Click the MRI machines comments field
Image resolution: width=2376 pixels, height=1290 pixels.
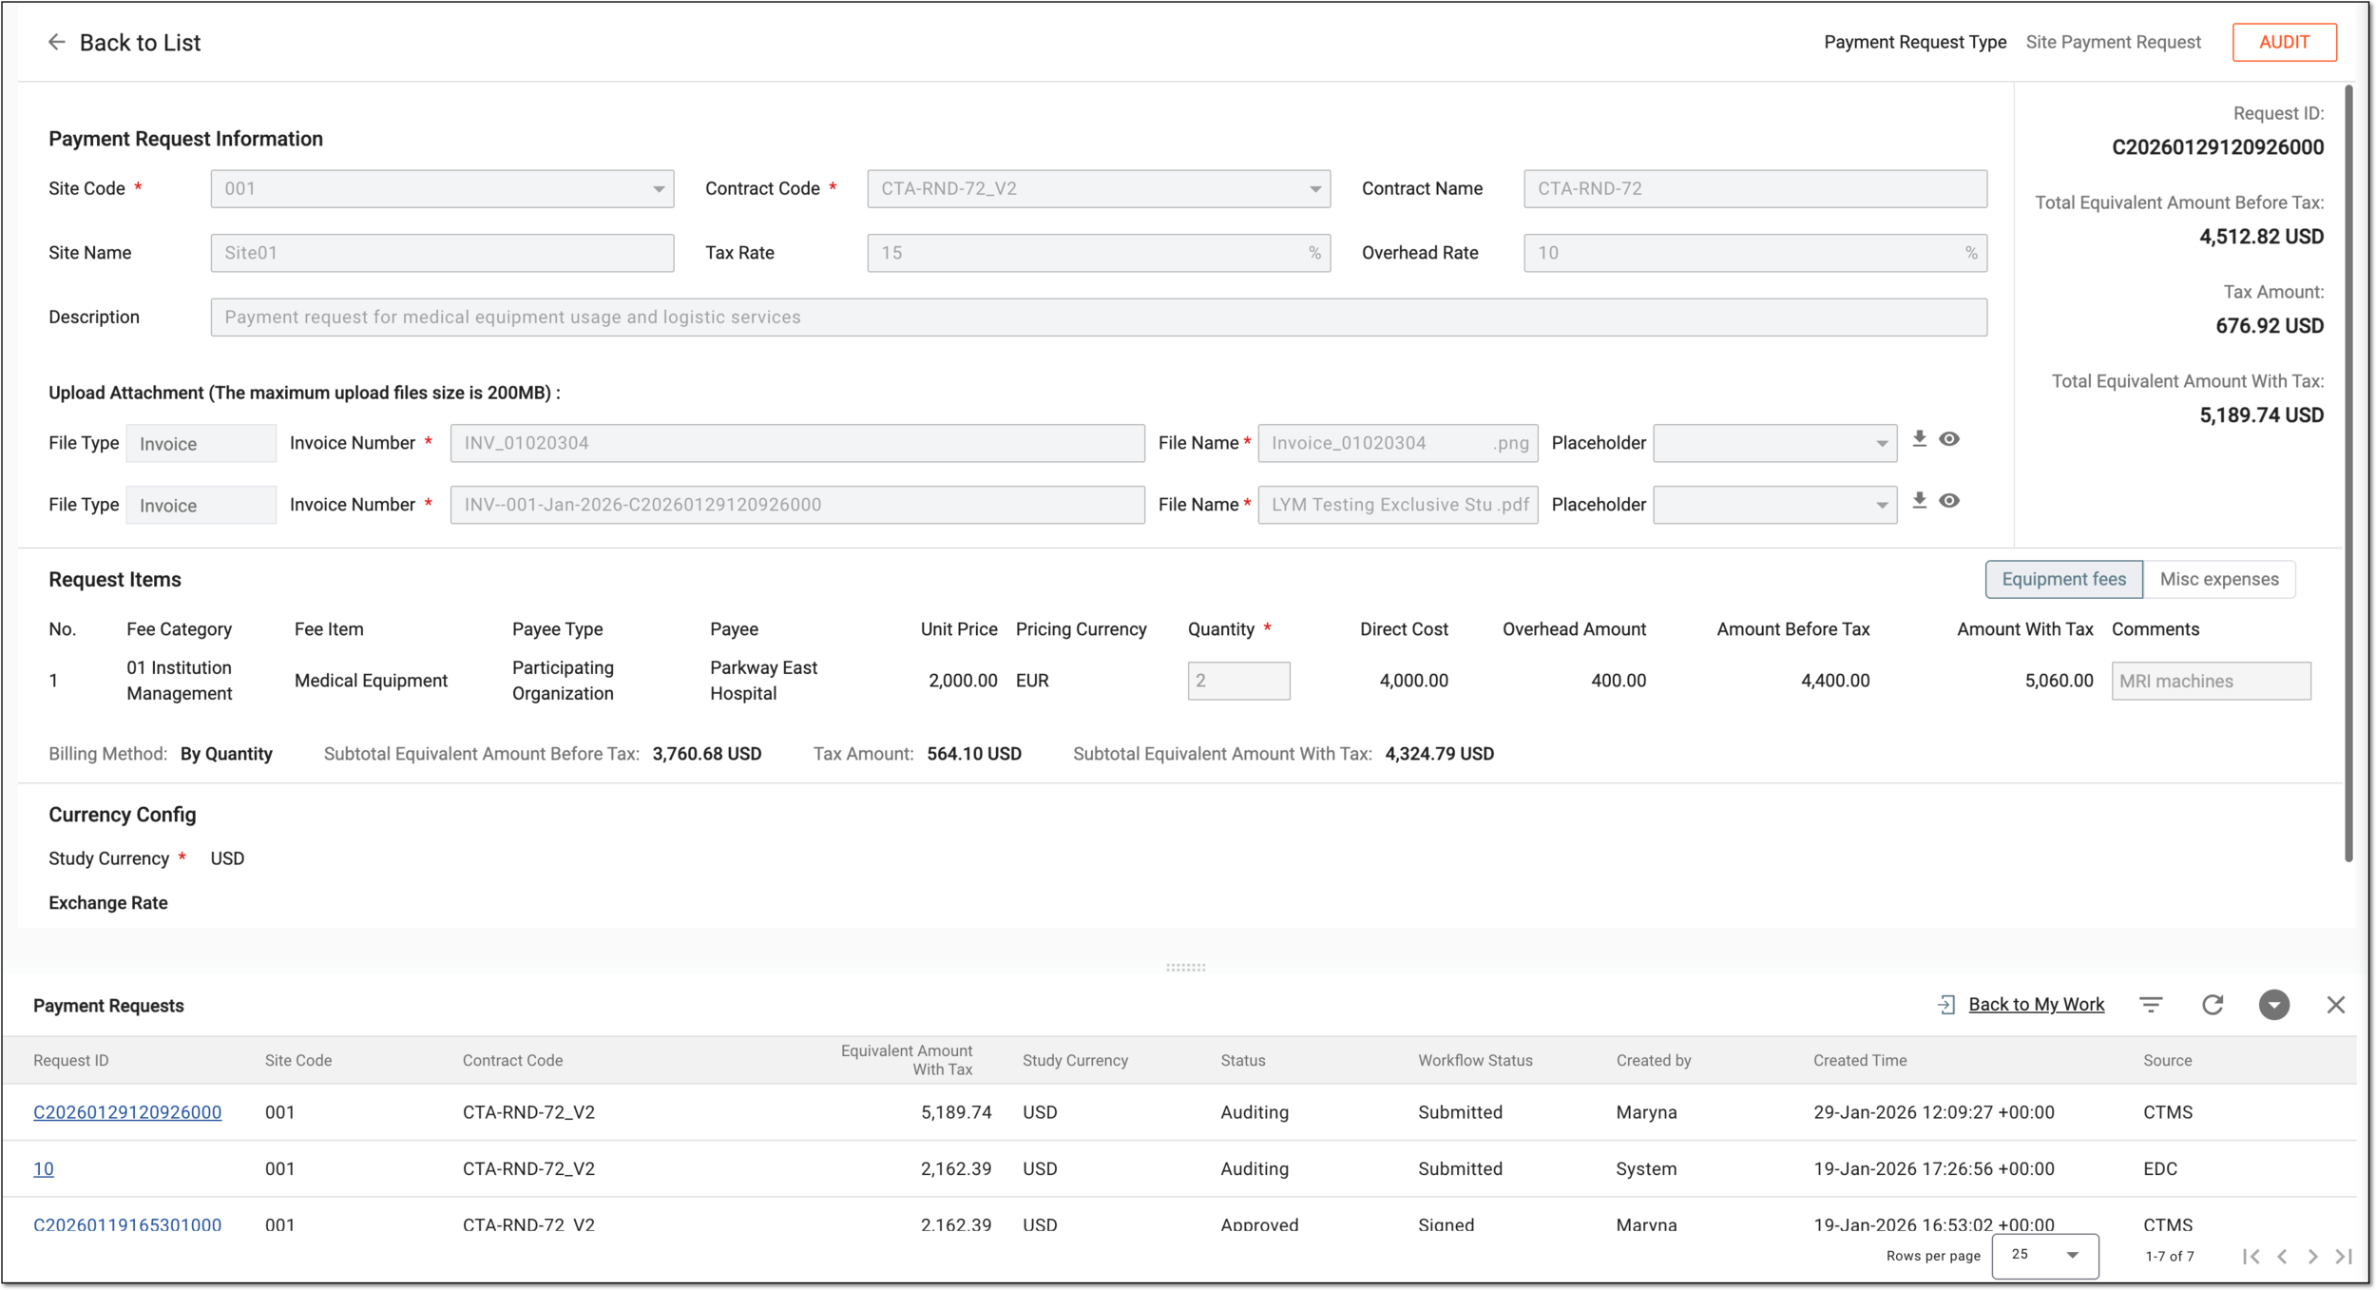pyautogui.click(x=2211, y=681)
